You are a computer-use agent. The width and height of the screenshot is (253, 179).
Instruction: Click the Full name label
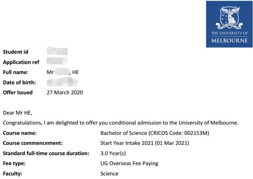[x=16, y=72]
